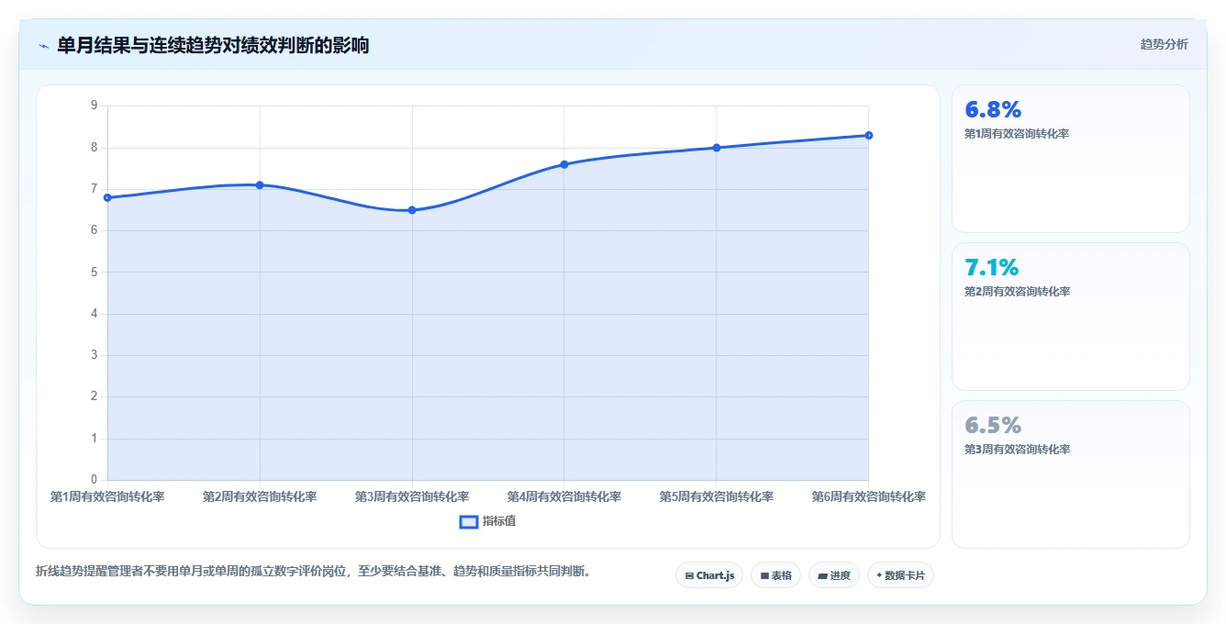1226x624 pixels.
Task: Click the 第2周有效咨询转化率 axis label
Action: (x=260, y=496)
